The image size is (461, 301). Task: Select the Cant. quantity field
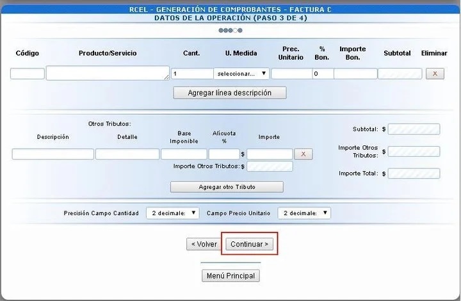[192, 74]
